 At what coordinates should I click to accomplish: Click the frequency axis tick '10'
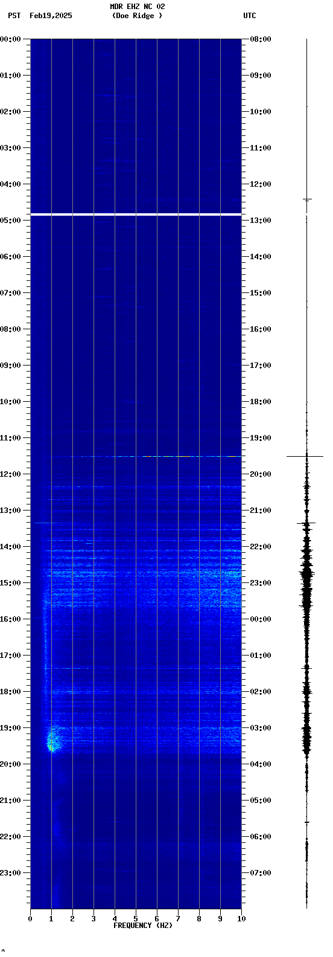click(x=241, y=919)
